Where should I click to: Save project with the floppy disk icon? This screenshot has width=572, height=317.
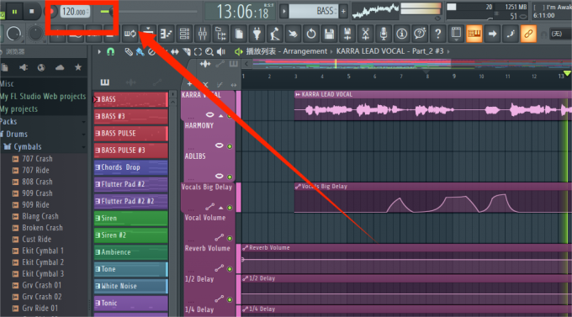[329, 34]
